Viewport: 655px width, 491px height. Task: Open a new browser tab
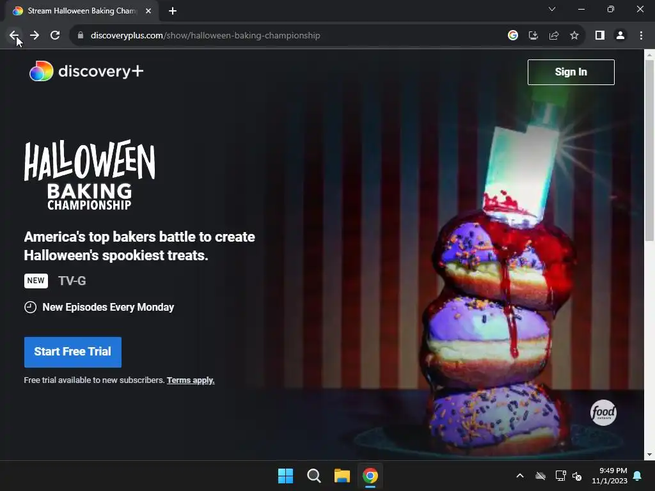tap(173, 11)
